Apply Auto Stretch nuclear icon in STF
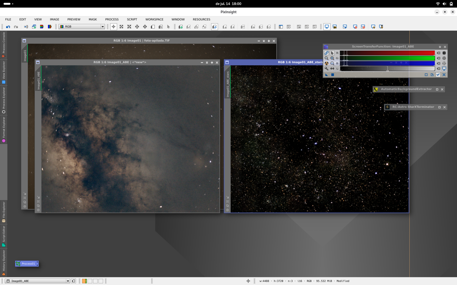 pos(326,63)
